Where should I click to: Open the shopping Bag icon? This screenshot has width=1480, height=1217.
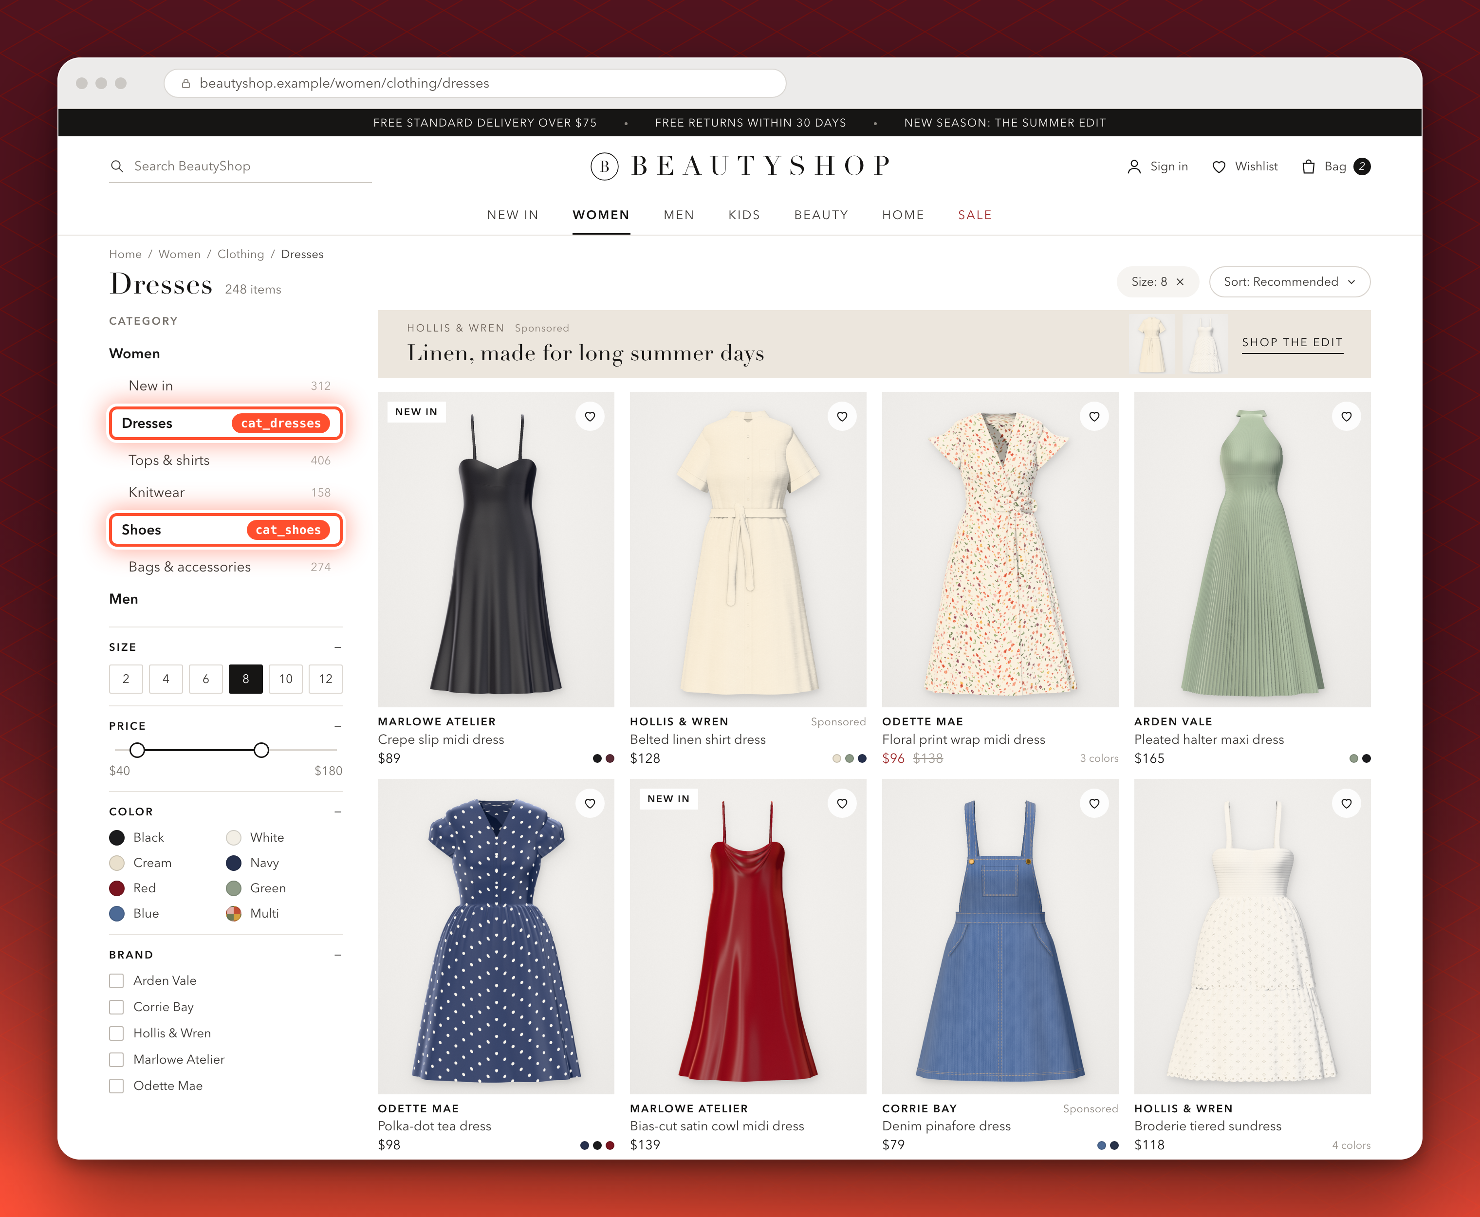pos(1308,166)
